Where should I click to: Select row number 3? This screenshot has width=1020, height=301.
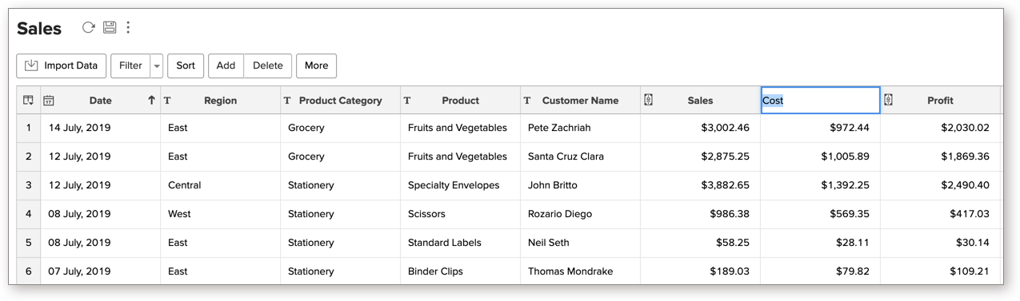pyautogui.click(x=29, y=185)
